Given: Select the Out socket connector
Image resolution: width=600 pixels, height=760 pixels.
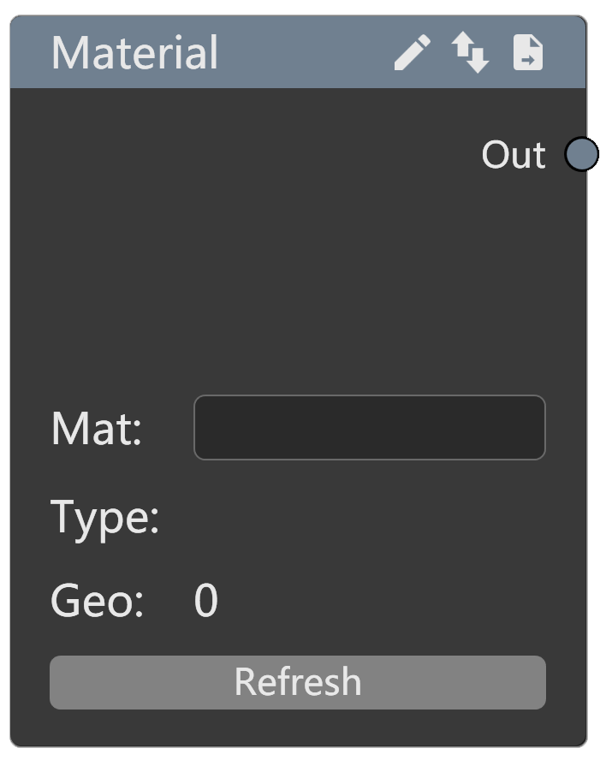Looking at the screenshot, I should 582,155.
